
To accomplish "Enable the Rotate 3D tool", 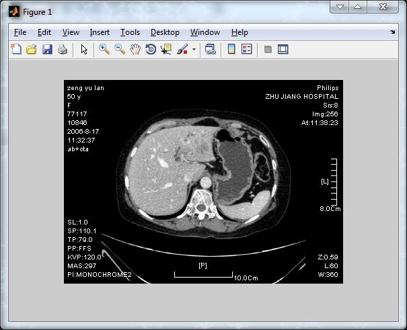I will (x=151, y=49).
